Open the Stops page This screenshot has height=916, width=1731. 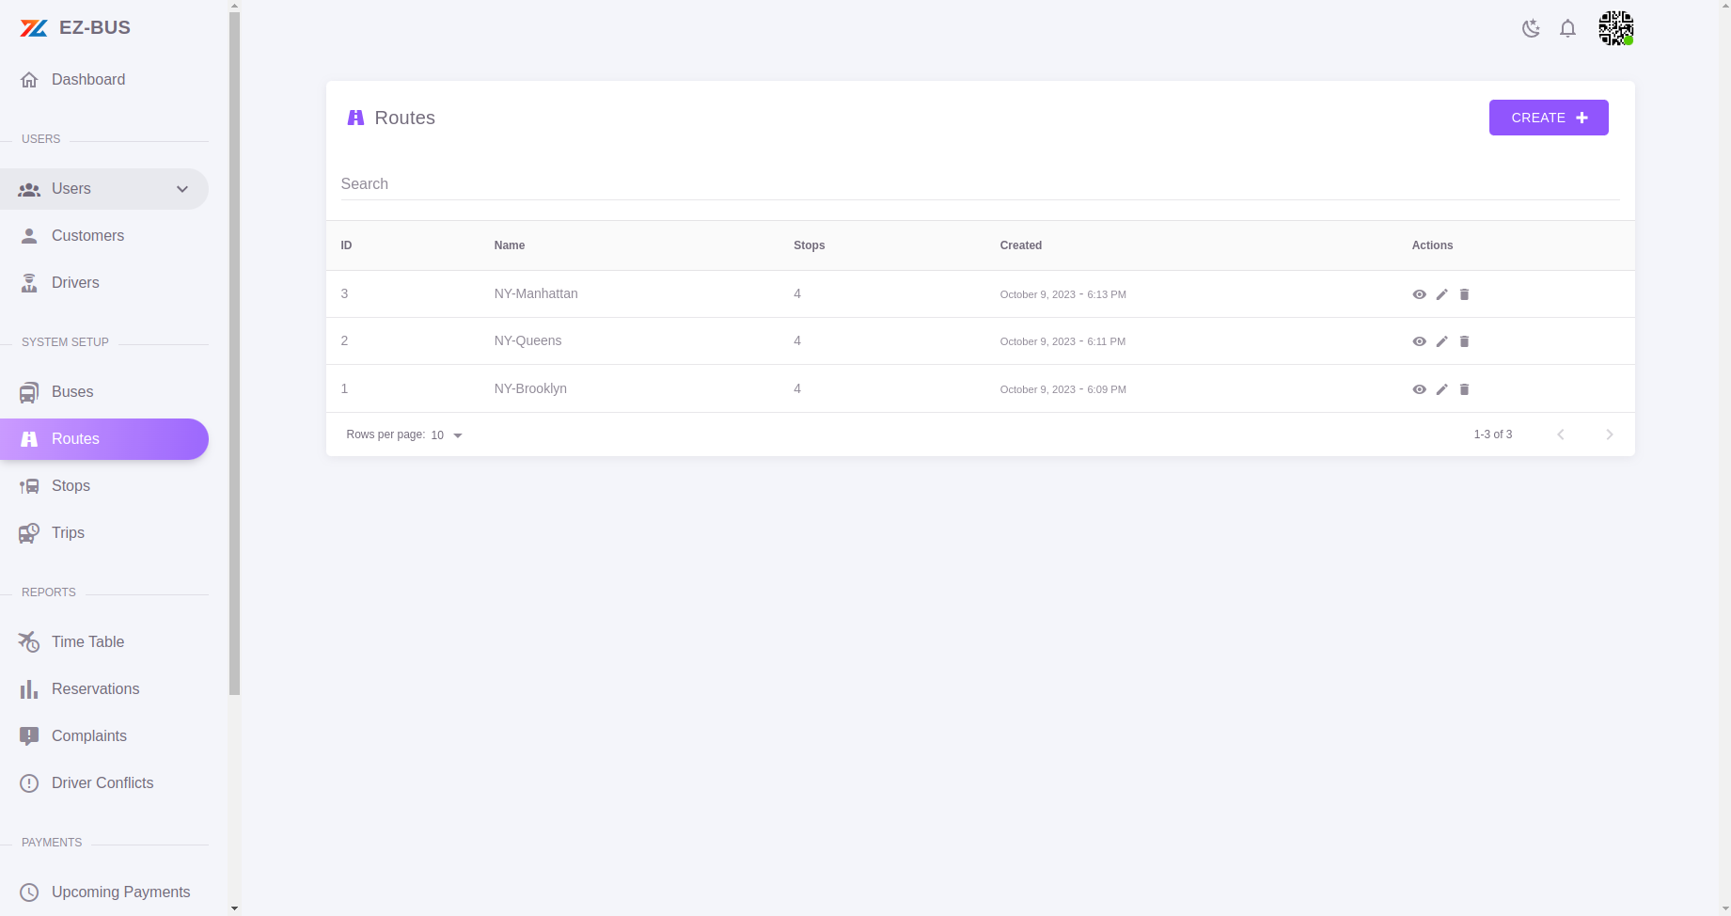[69, 485]
